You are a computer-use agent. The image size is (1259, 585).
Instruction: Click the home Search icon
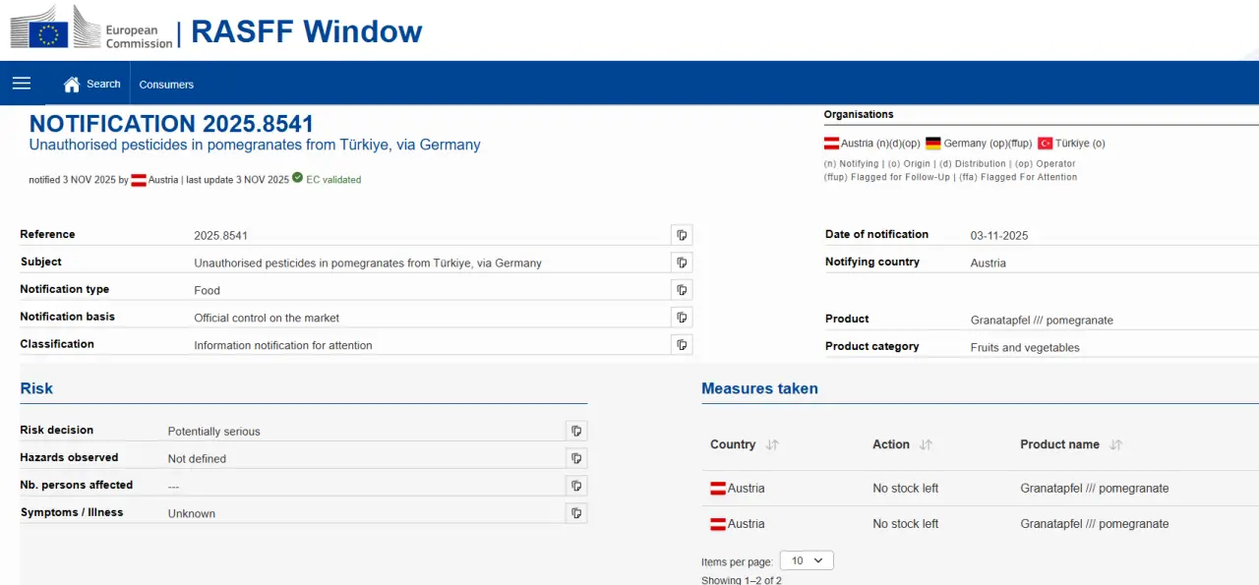(72, 85)
